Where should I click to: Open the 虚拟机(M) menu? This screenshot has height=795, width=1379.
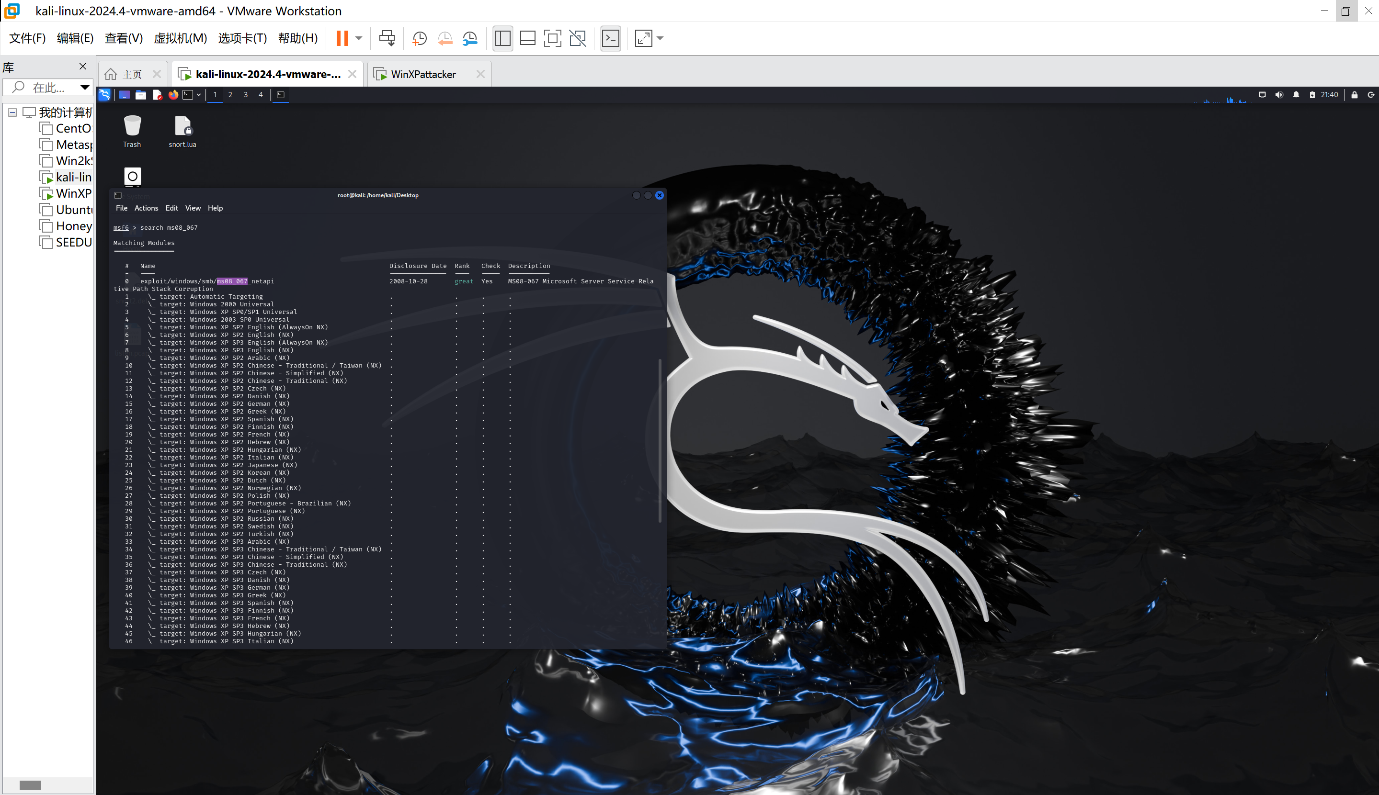click(180, 38)
